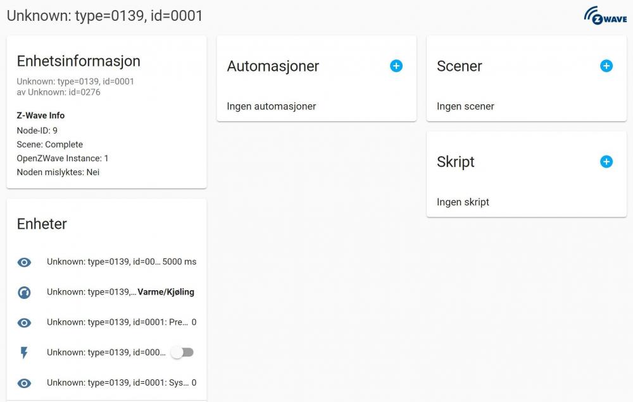This screenshot has width=633, height=402.
Task: Click the lightning bolt icon of switch entity
Action: pos(24,353)
